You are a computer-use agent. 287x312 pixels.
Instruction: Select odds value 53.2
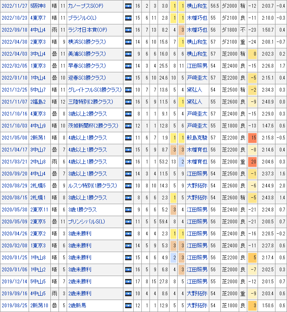coord(164,162)
